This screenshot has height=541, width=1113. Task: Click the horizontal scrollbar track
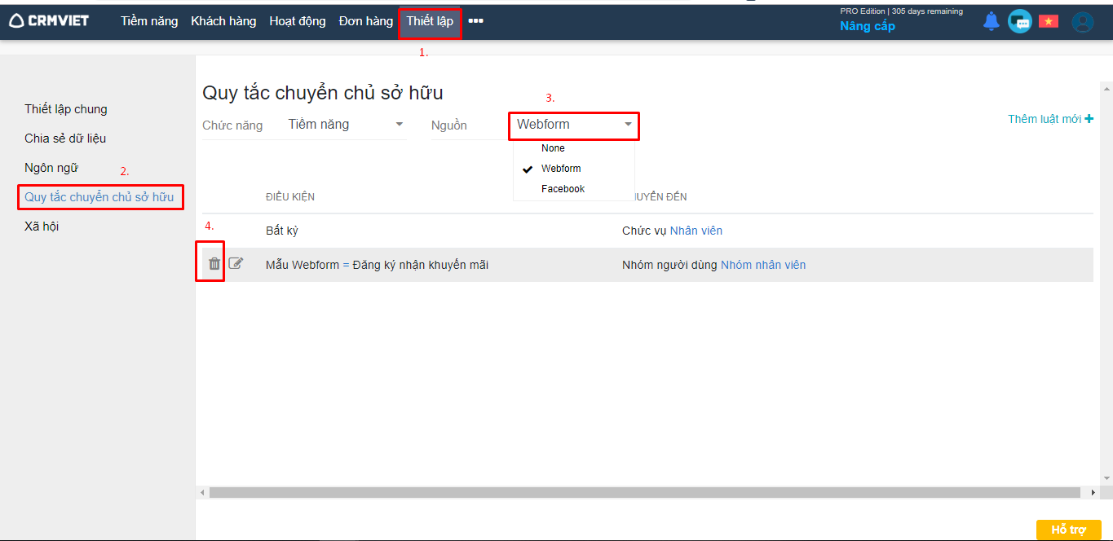644,493
